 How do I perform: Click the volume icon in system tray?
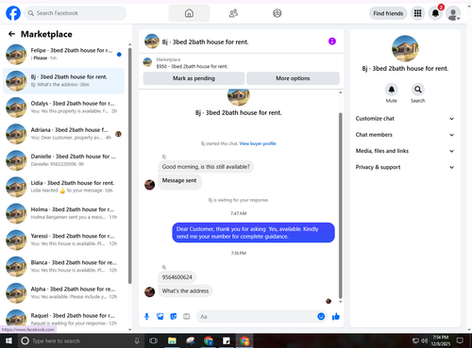tap(424, 340)
